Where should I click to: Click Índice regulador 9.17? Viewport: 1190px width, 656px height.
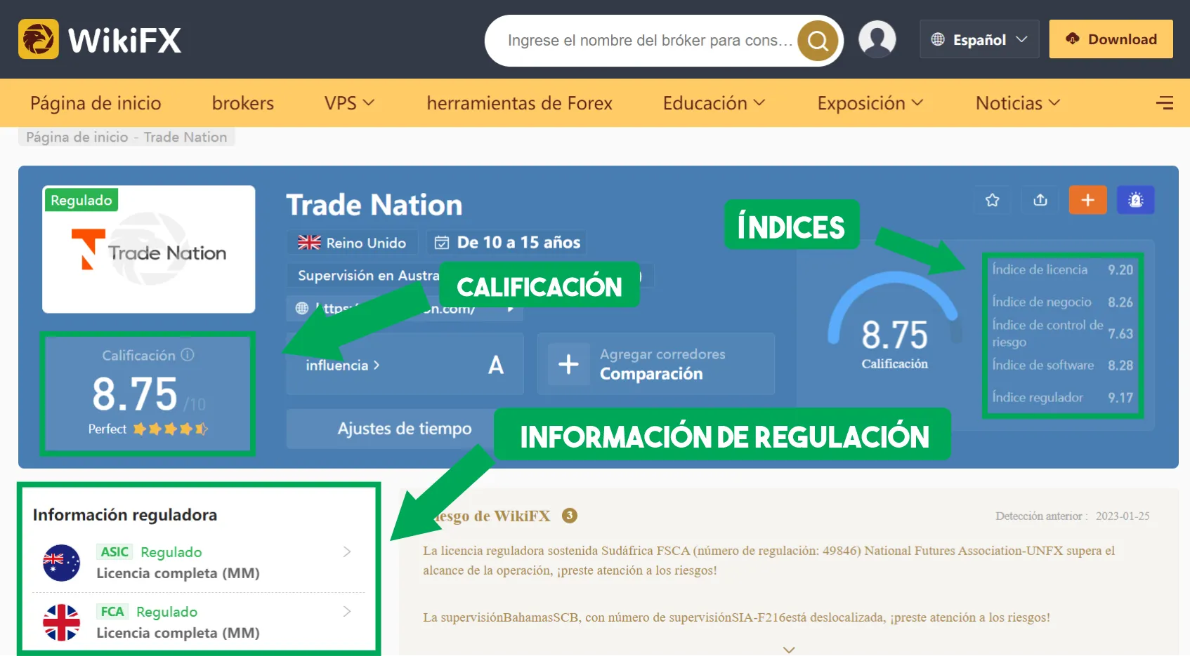(x=1062, y=397)
